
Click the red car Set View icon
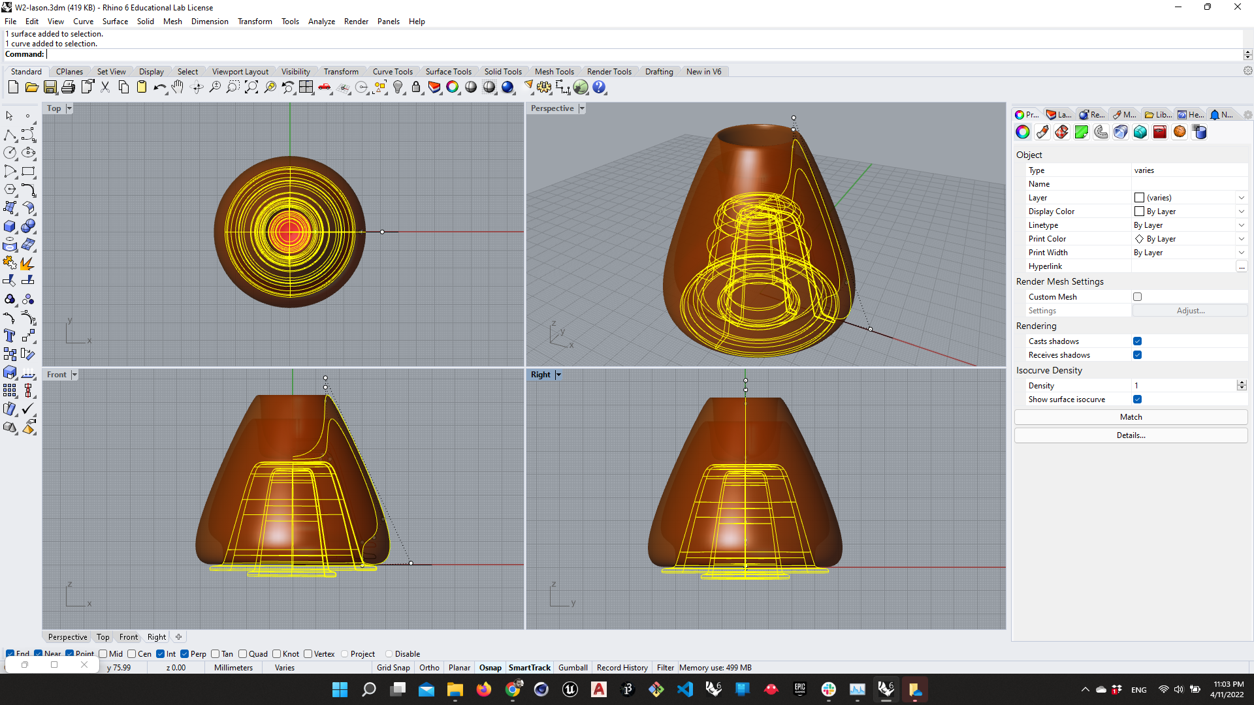click(x=325, y=87)
